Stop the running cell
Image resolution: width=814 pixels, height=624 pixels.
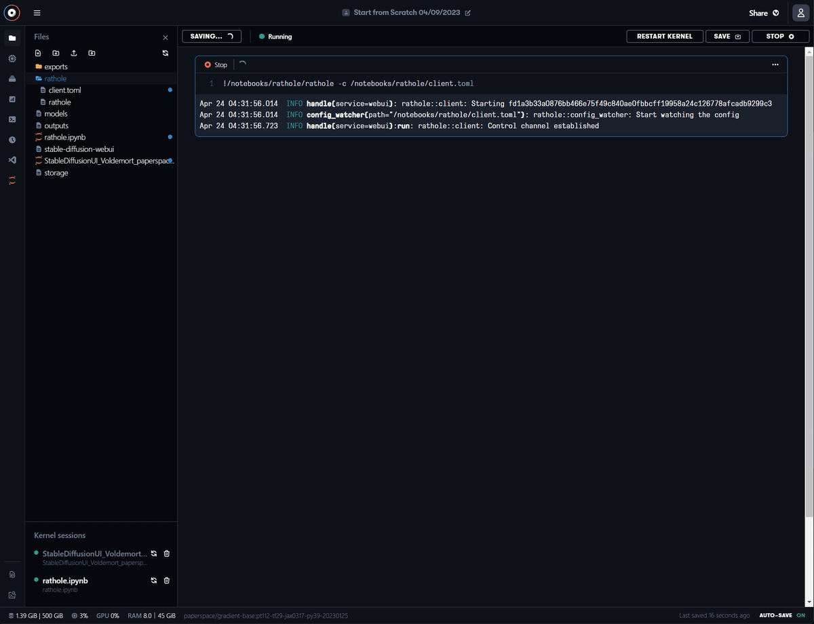216,64
